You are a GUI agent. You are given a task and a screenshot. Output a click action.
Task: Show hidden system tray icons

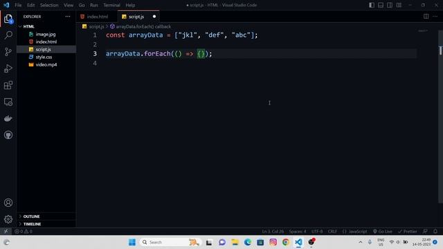(x=361, y=242)
